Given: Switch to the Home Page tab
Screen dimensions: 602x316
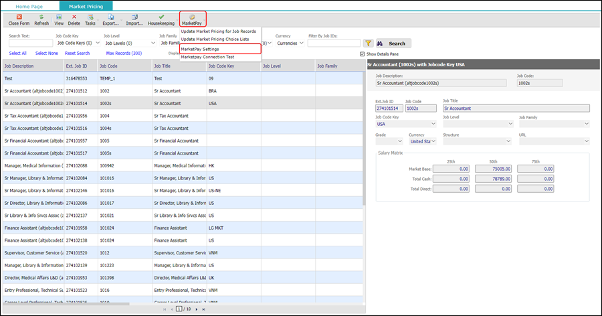Looking at the screenshot, I should pyautogui.click(x=29, y=6).
